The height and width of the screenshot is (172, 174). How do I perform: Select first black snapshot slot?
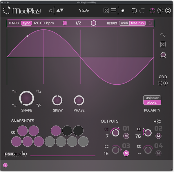(x=67, y=131)
